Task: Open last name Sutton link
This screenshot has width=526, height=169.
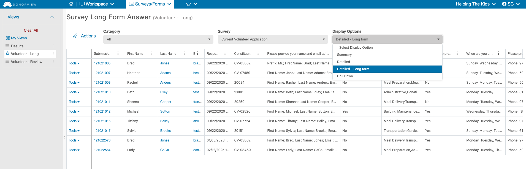Action: (165, 111)
